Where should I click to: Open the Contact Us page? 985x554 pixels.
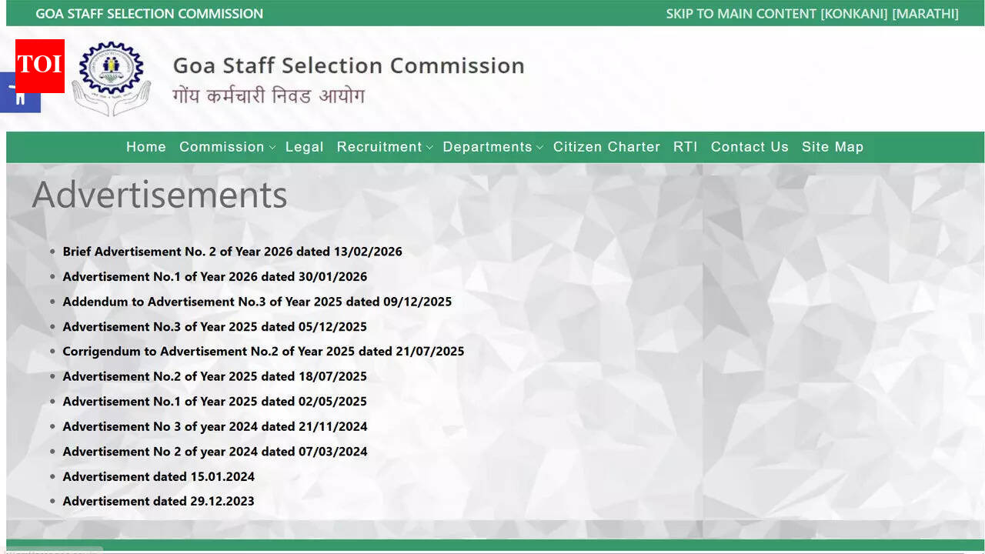750,147
